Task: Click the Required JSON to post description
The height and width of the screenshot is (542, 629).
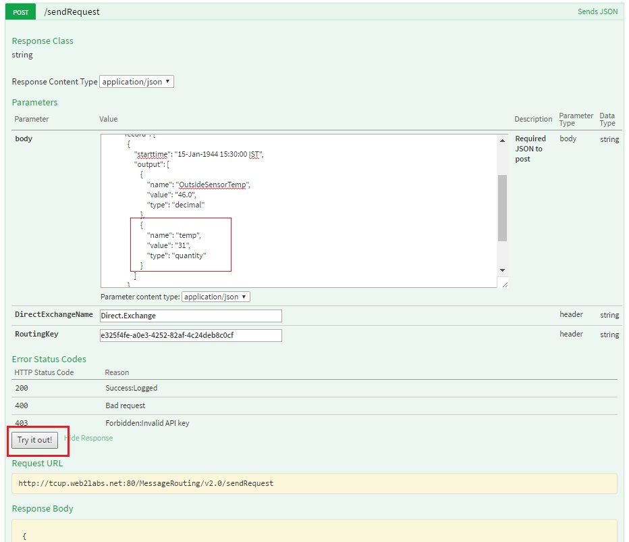Action: 530,149
